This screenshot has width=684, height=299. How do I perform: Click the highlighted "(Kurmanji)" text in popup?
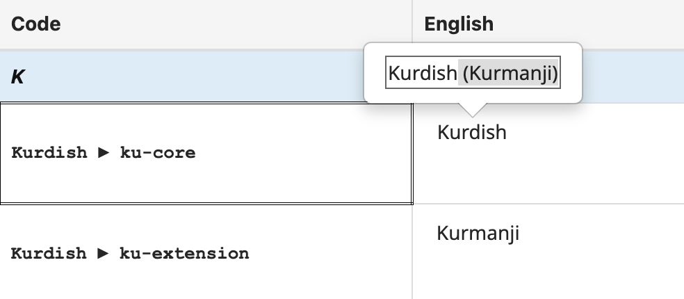[510, 73]
